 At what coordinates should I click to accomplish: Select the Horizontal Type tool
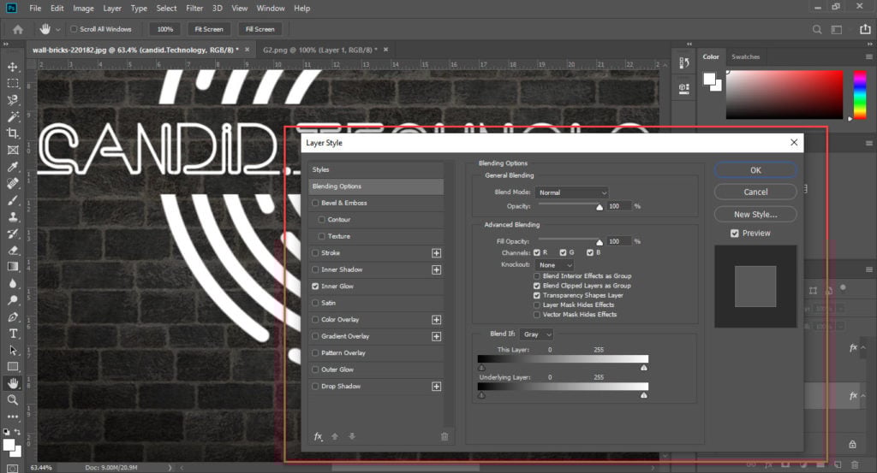(x=12, y=334)
